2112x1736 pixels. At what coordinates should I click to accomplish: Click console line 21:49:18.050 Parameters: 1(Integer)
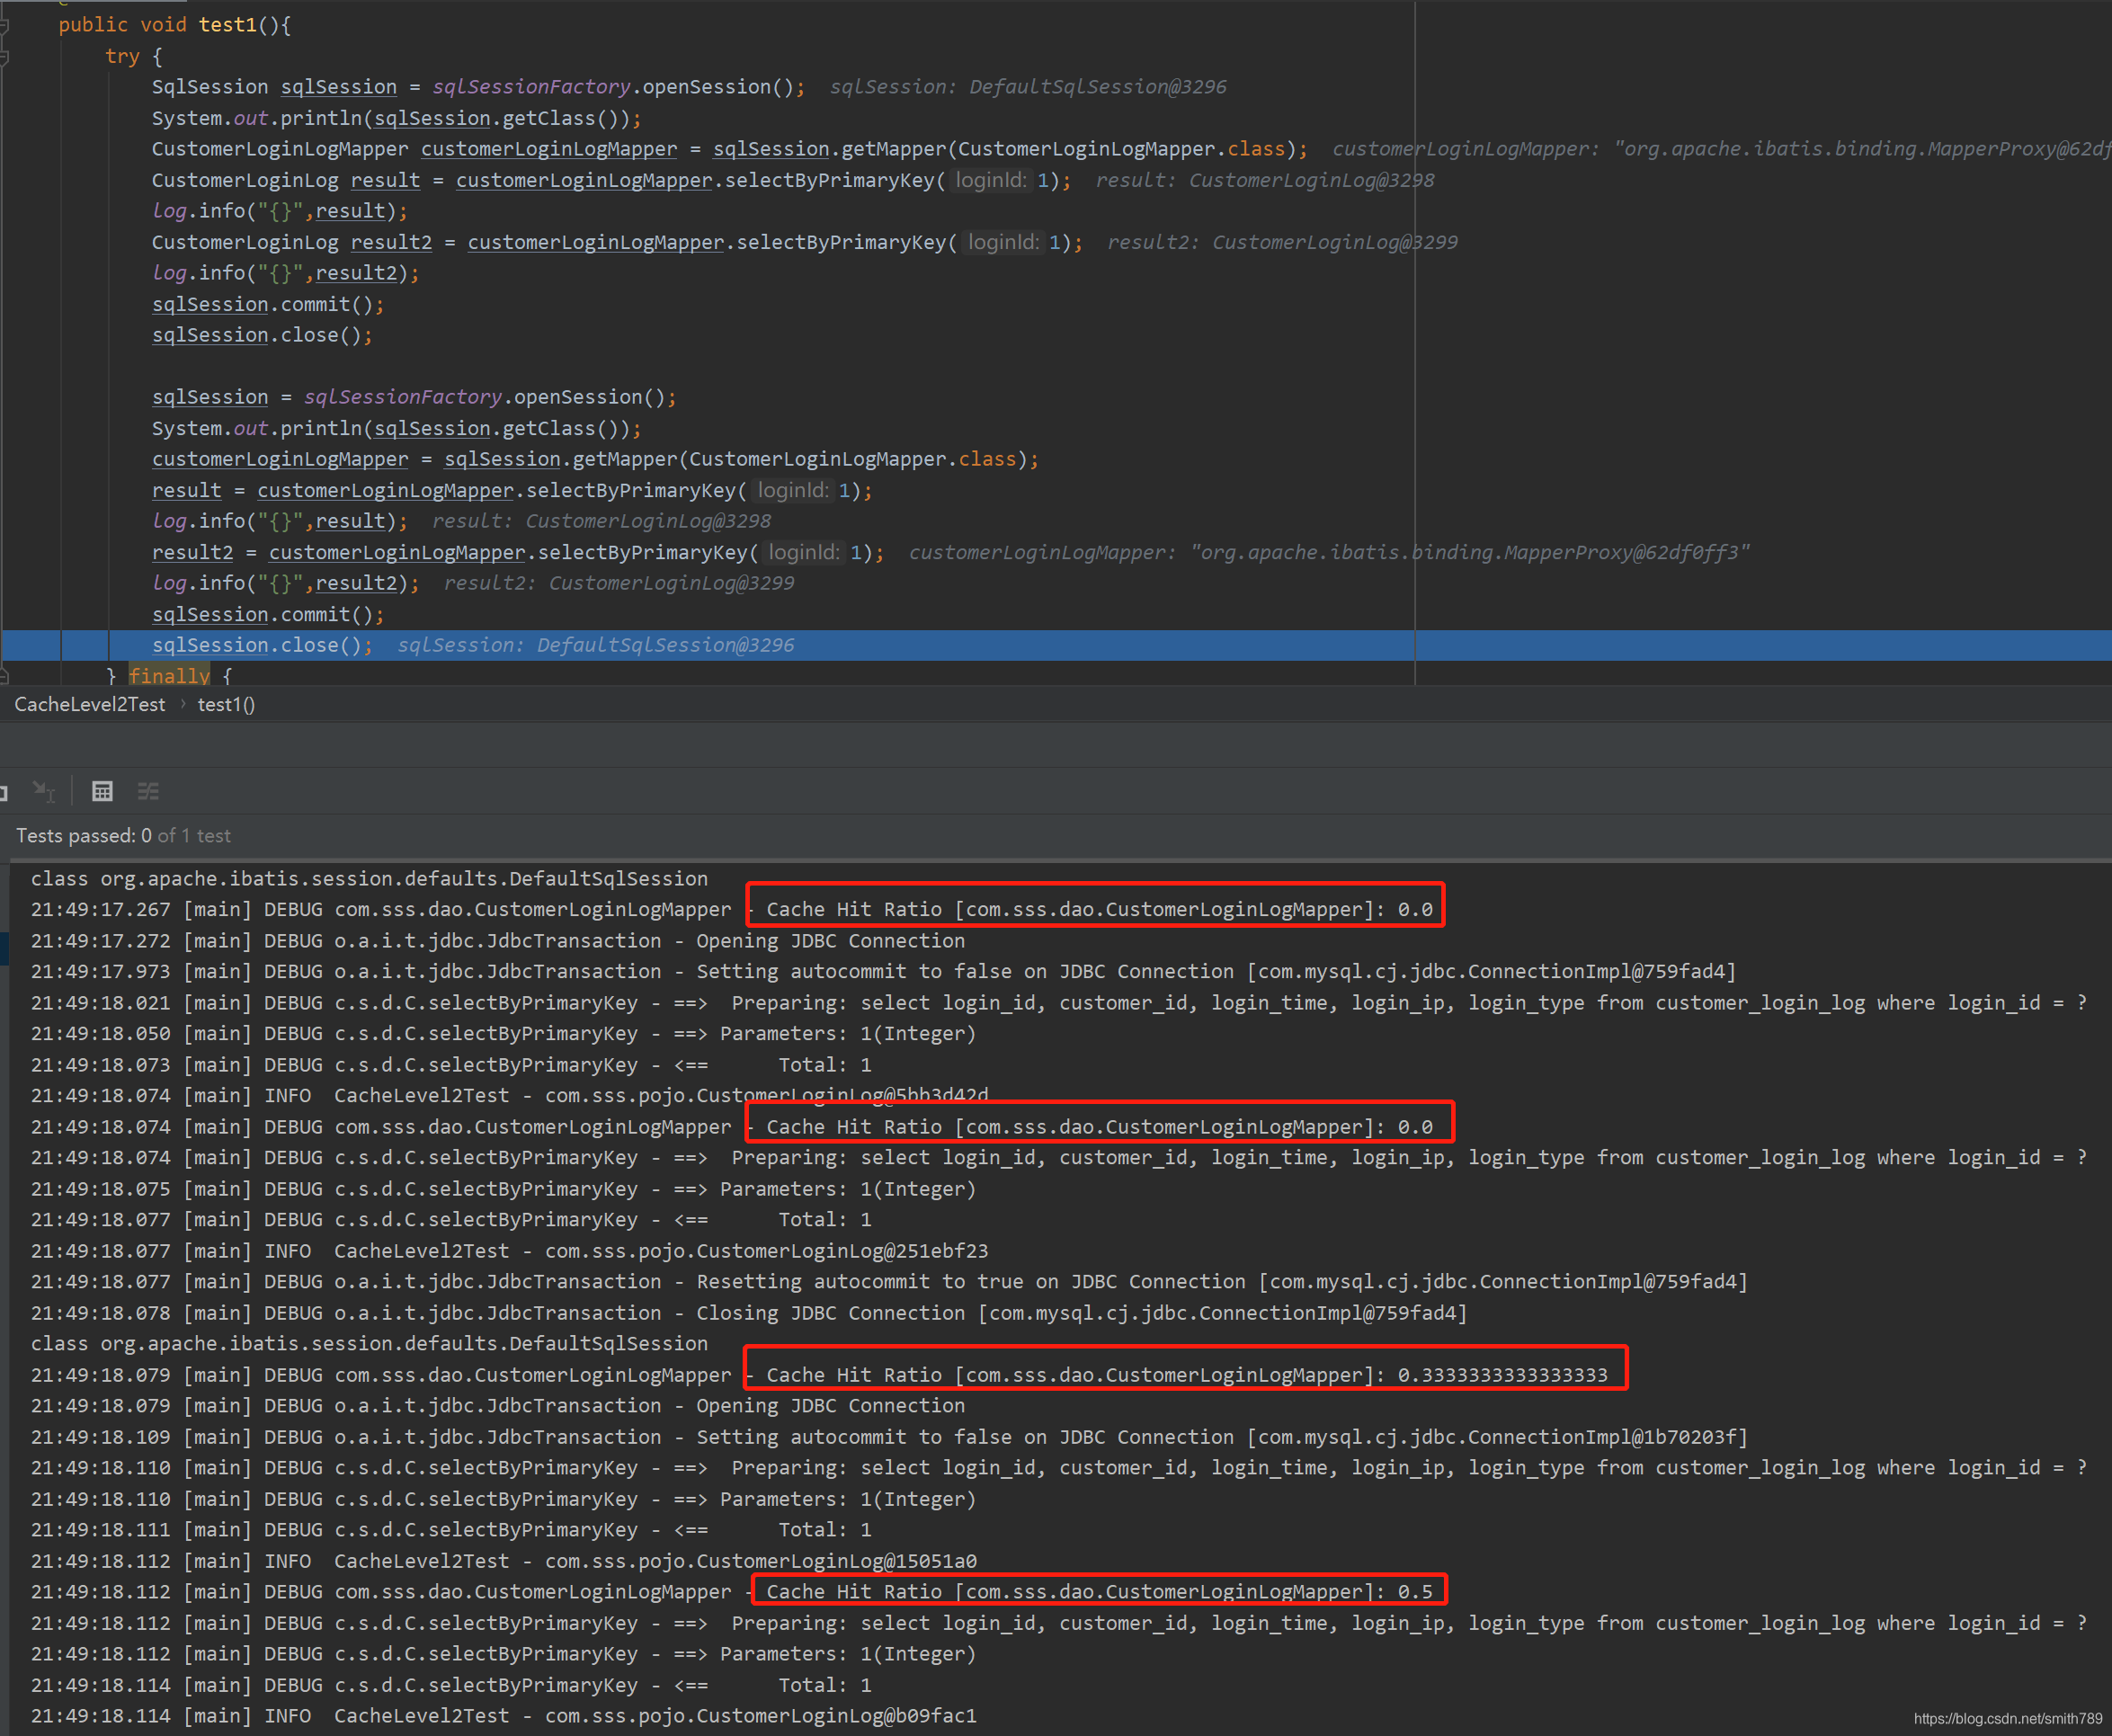coord(503,1033)
